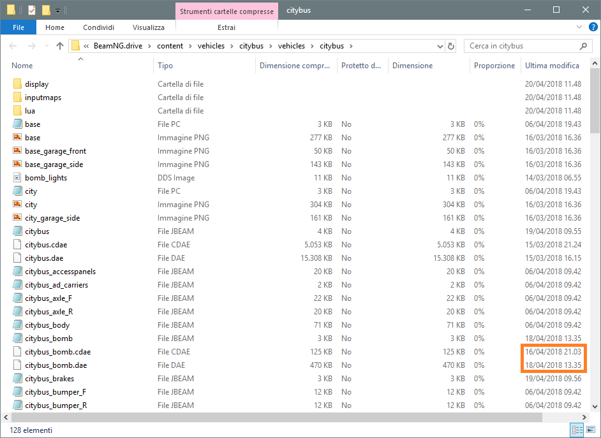
Task: Click citybus_body file icon
Action: 17,325
